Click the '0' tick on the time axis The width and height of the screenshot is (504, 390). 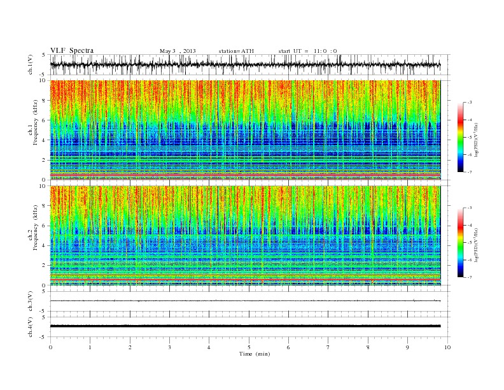pos(50,347)
